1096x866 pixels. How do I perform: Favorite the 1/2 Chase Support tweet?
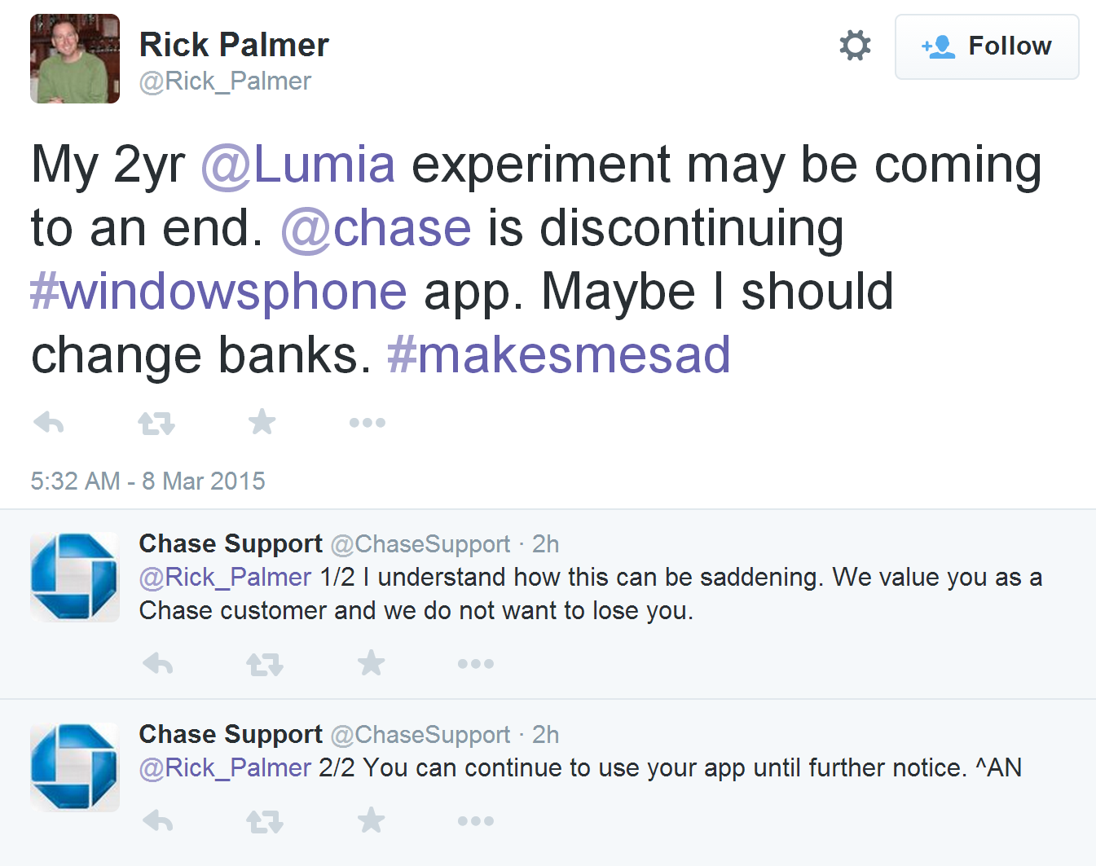click(x=371, y=663)
